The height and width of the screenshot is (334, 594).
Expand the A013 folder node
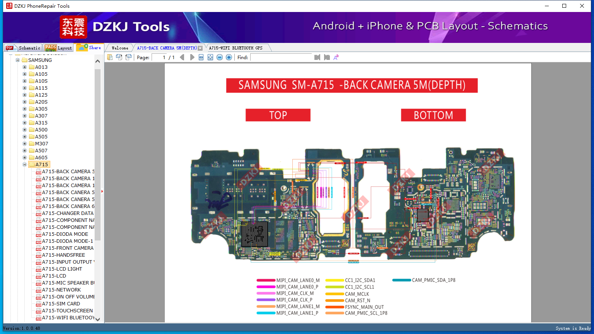[25, 67]
